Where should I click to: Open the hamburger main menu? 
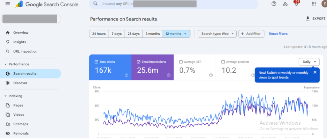(x=8, y=4)
